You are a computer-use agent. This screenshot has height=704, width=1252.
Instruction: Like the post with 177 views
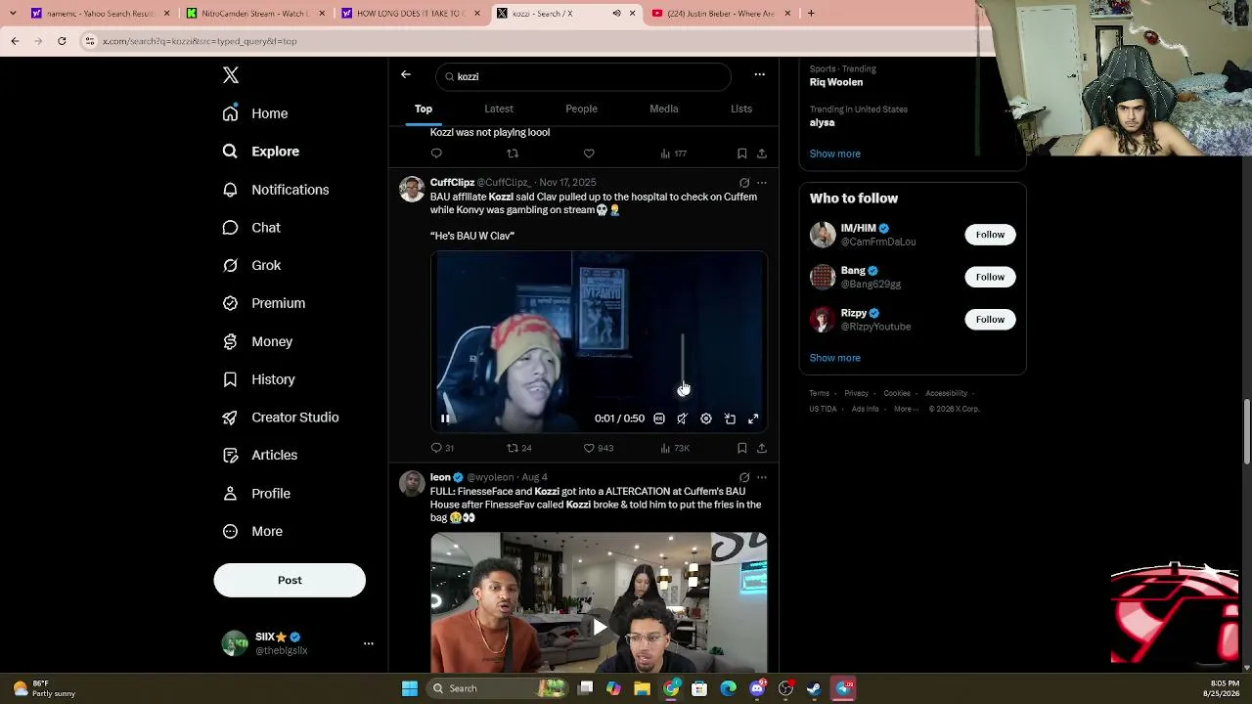point(589,154)
